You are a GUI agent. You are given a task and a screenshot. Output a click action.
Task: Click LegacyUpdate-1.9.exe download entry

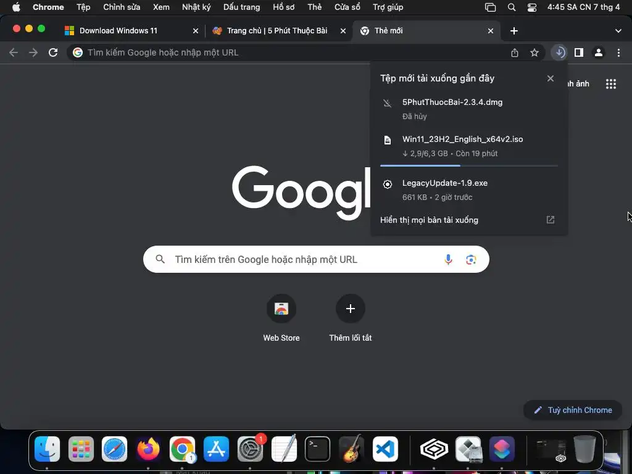tap(469, 190)
